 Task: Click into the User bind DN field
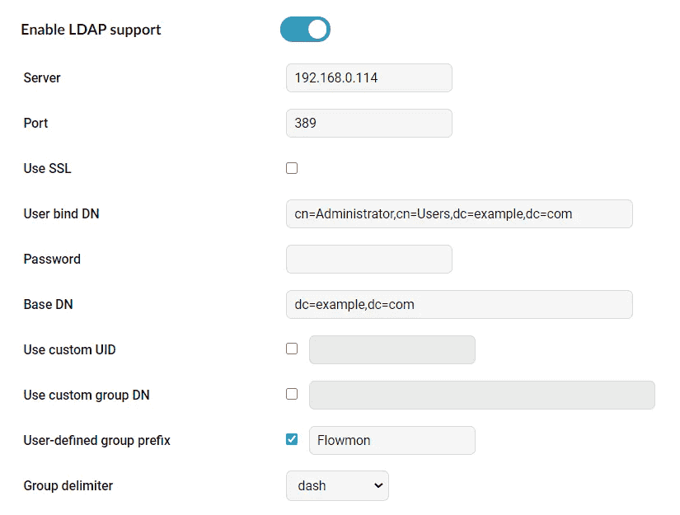click(x=458, y=213)
